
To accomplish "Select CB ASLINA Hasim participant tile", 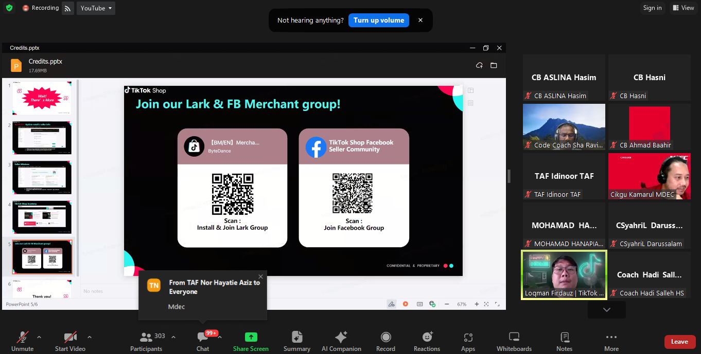I will (564, 78).
